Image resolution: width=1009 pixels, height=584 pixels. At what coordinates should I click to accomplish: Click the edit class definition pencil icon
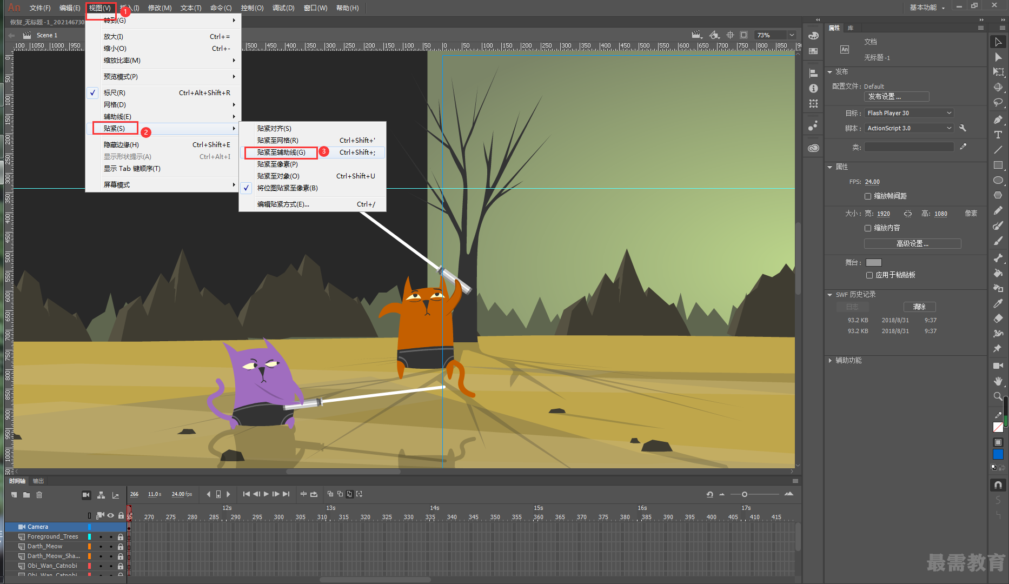click(963, 147)
